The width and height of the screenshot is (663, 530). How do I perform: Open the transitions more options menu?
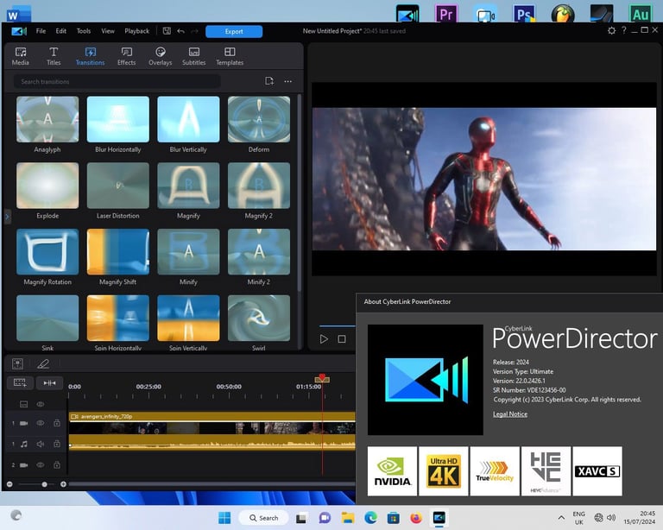click(288, 81)
